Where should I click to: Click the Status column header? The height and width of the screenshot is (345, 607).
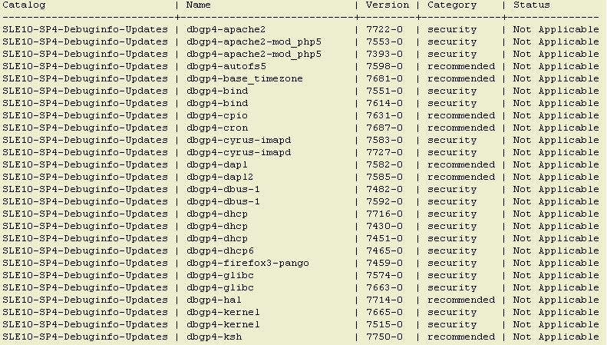[x=532, y=5]
